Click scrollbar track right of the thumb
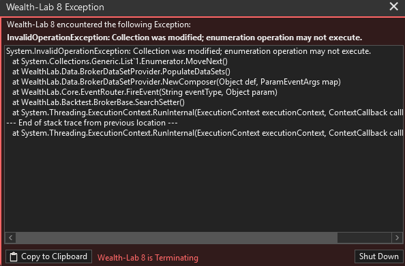This screenshot has width=405, height=266. coord(364,237)
